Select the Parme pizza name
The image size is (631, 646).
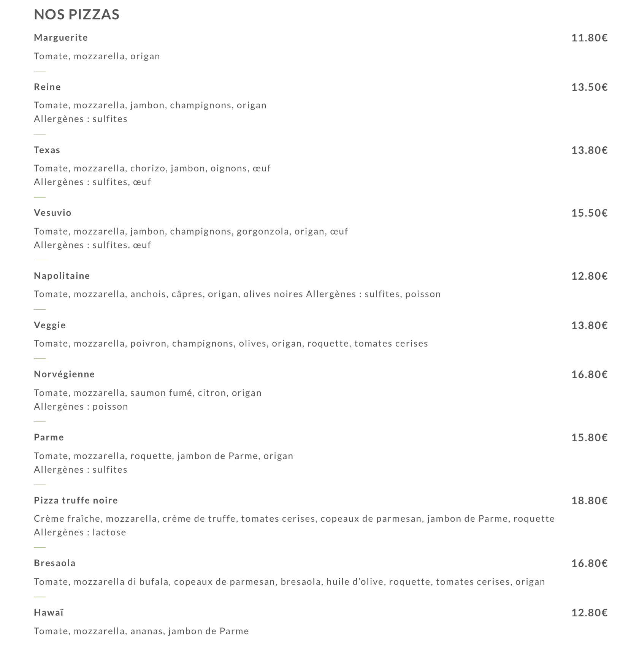(49, 437)
